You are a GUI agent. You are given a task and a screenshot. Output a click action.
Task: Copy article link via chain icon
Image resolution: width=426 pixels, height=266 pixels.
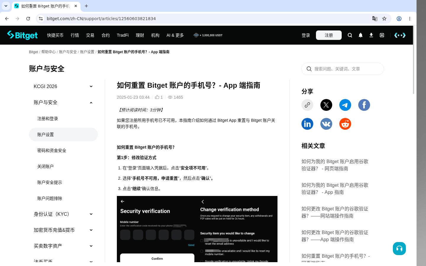307,105
